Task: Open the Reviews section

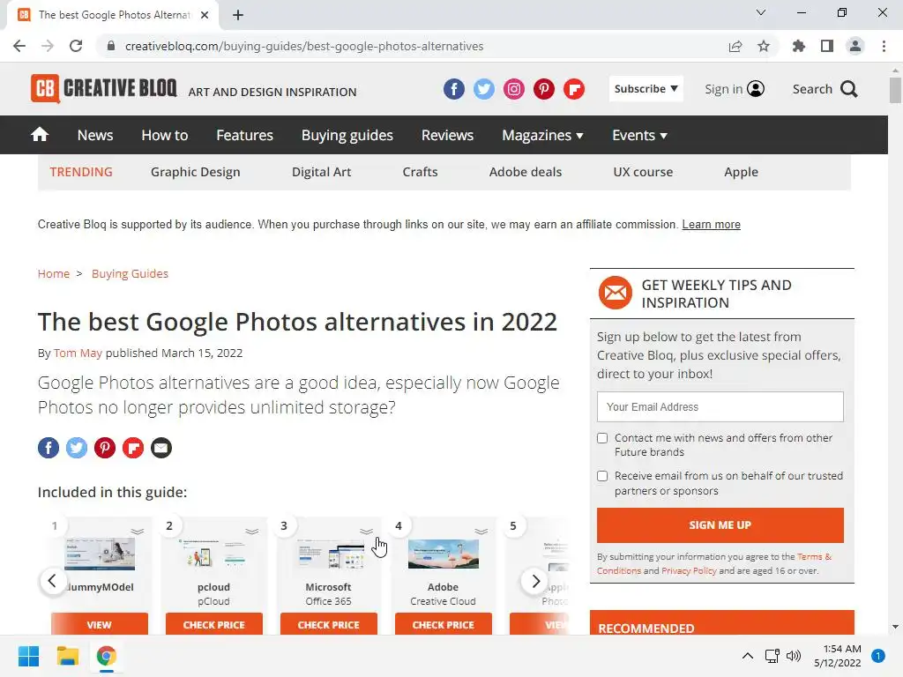Action: point(447,135)
